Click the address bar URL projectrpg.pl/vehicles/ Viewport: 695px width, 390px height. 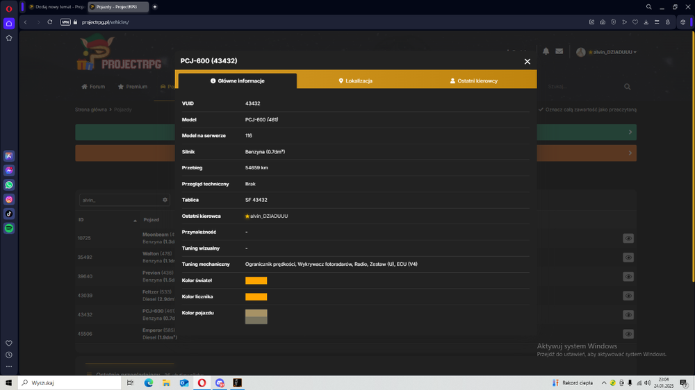click(x=106, y=22)
